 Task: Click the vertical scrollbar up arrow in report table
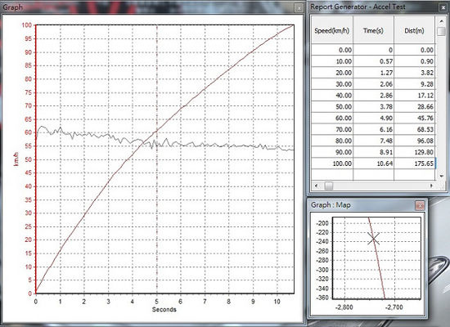pyautogui.click(x=441, y=21)
